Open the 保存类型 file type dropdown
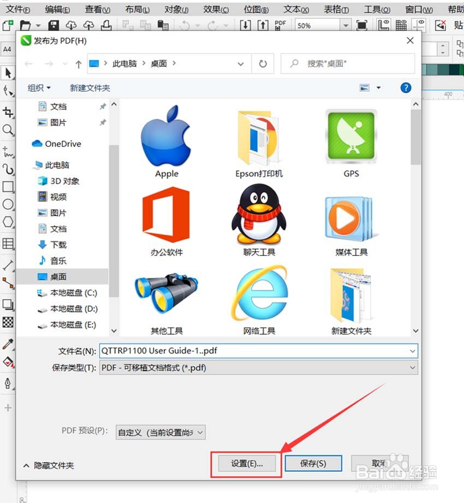The width and height of the screenshot is (464, 503). (258, 368)
